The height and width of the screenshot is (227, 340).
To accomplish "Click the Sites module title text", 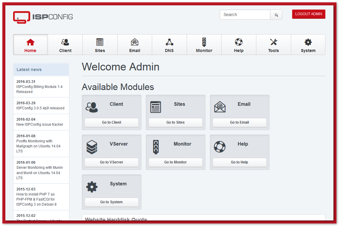I will [x=180, y=104].
